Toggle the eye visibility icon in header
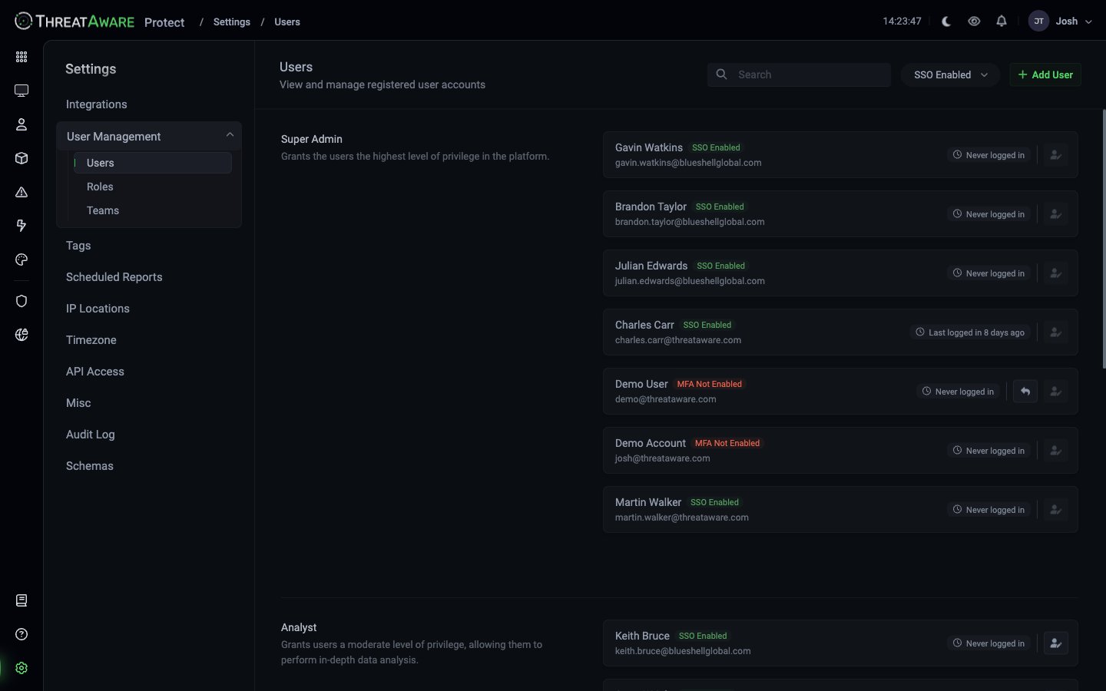Image resolution: width=1106 pixels, height=691 pixels. tap(974, 21)
